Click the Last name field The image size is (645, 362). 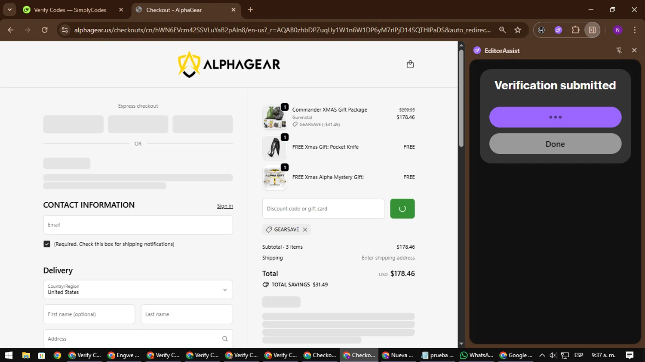pos(187,314)
